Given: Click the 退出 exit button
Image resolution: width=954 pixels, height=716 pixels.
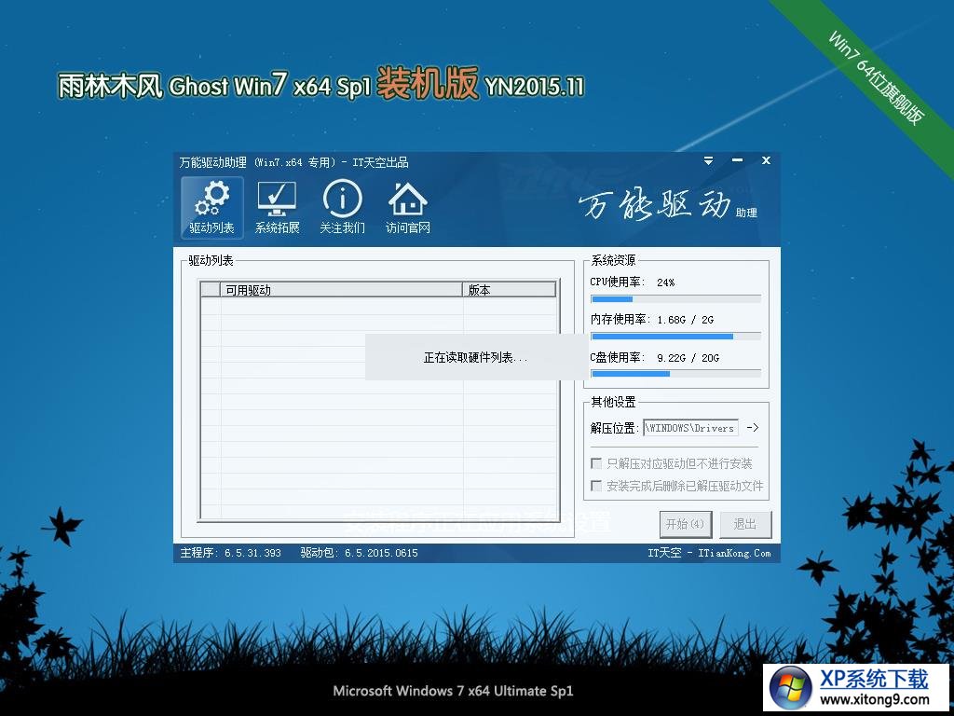Looking at the screenshot, I should point(745,524).
